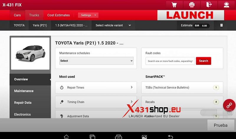Click the Adjustment Data icon
The height and width of the screenshot is (139, 236).
(x=62, y=116)
